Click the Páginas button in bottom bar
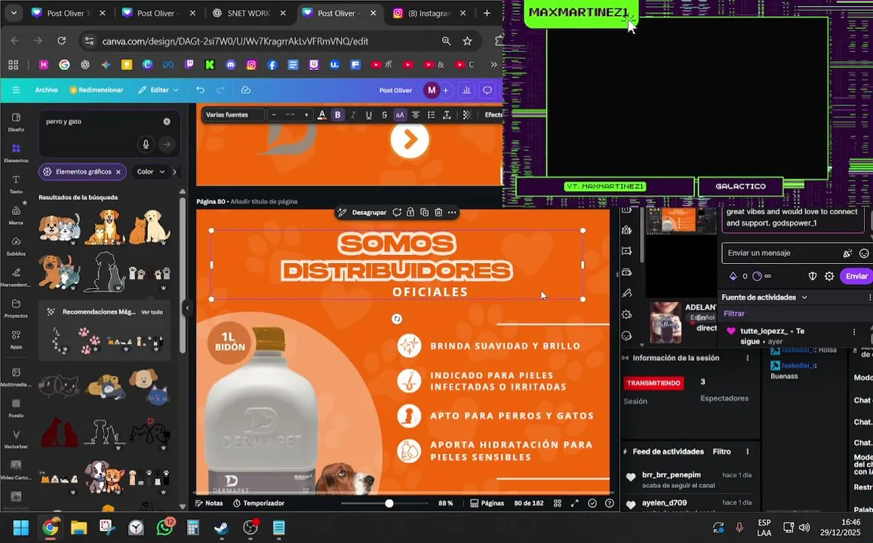The width and height of the screenshot is (873, 543). click(x=487, y=503)
